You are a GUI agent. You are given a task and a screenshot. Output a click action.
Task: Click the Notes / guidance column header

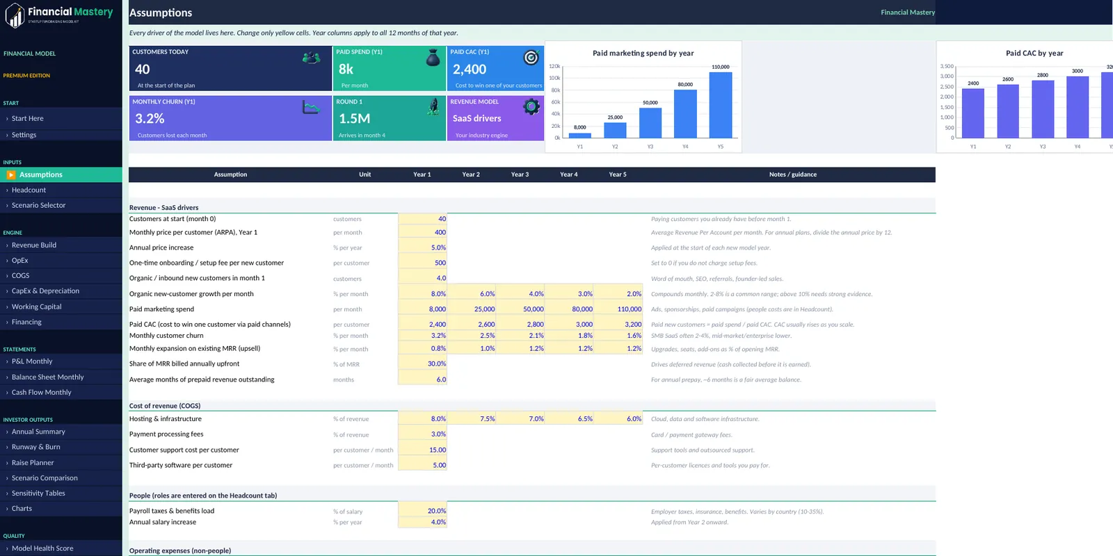tap(792, 174)
